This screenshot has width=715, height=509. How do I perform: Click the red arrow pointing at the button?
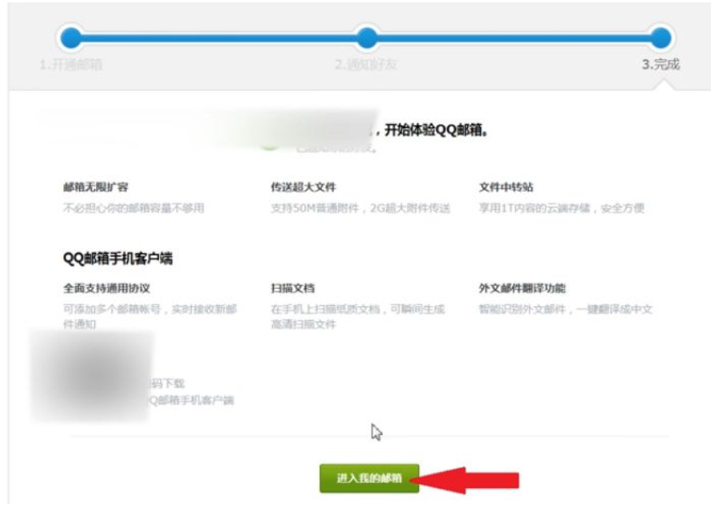pos(465,480)
